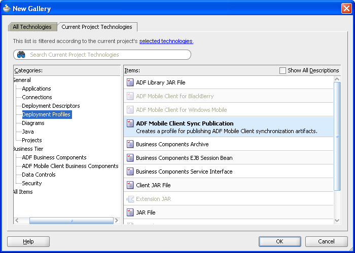Click the ADF Mobile Client for Windows Mobile icon
The image size is (355, 253).
click(130, 110)
